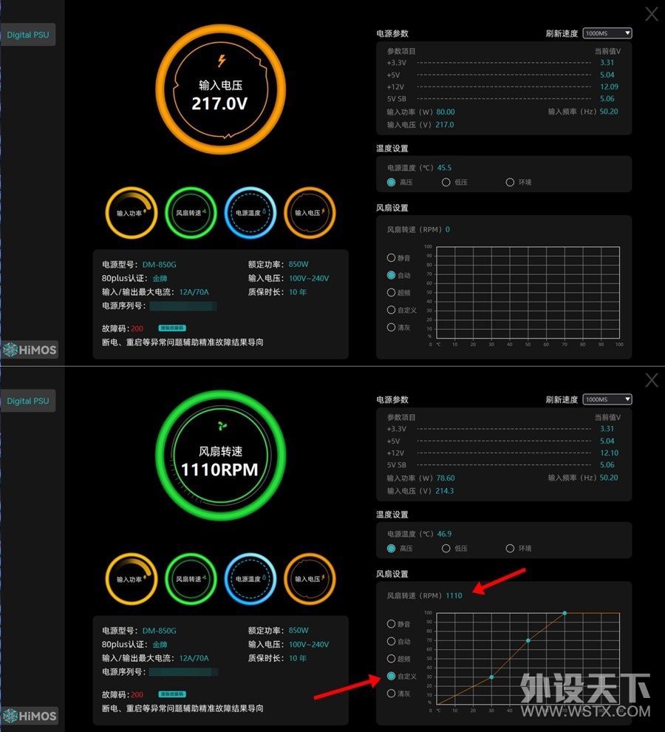This screenshot has width=665, height=732.
Task: Select 自定义 fan mode in 217.0V window
Action: tap(391, 310)
